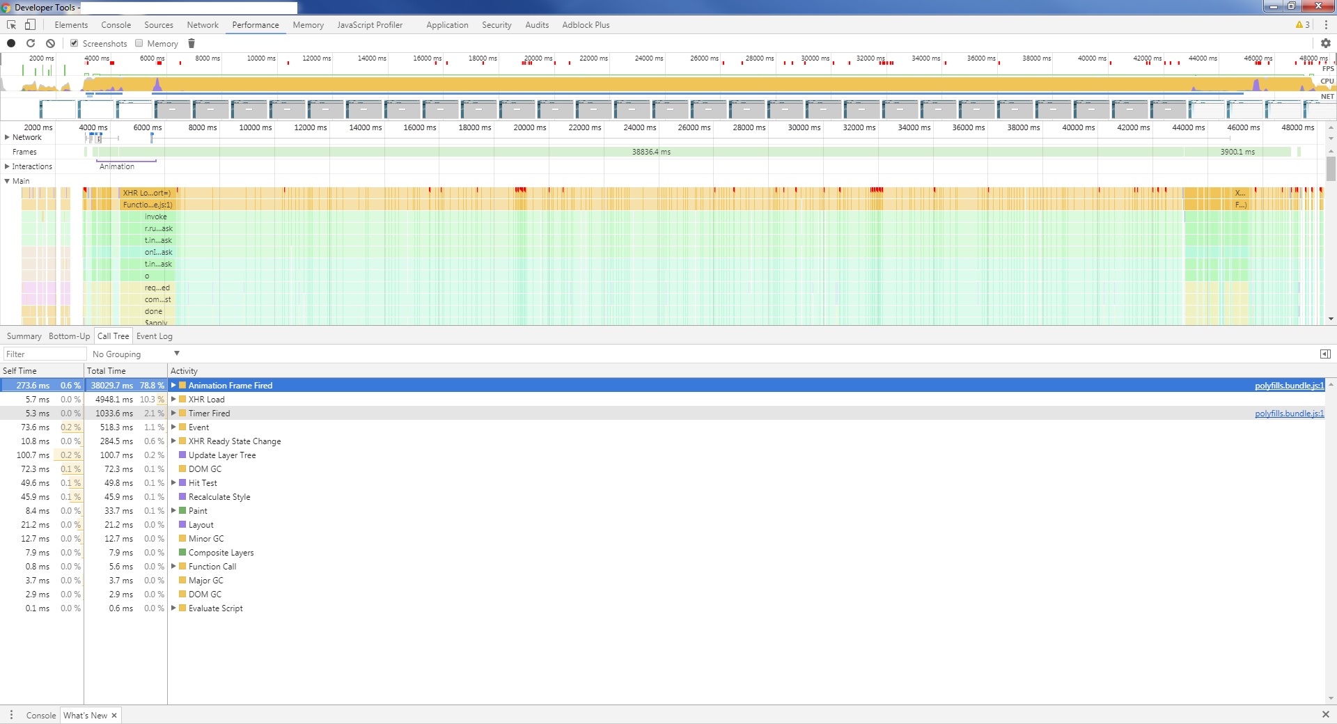The height and width of the screenshot is (724, 1337).
Task: Close the What's New drawer tab
Action: 114,716
